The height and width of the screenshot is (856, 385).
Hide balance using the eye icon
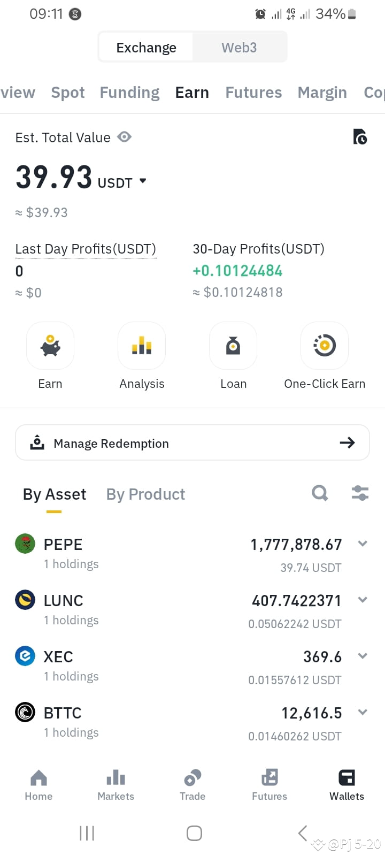pos(125,137)
